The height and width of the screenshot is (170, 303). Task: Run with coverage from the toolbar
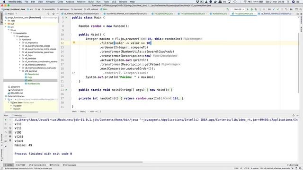[x=256, y=9]
